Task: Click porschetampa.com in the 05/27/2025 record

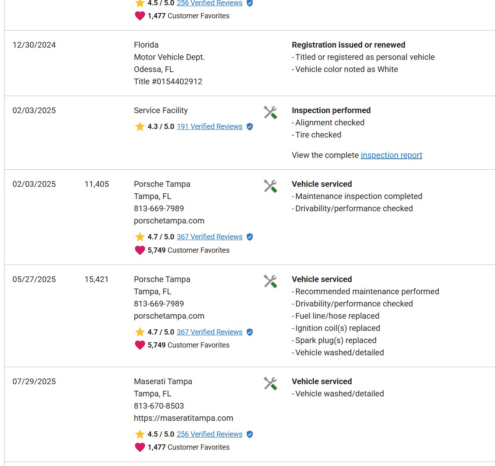Action: 169,316
